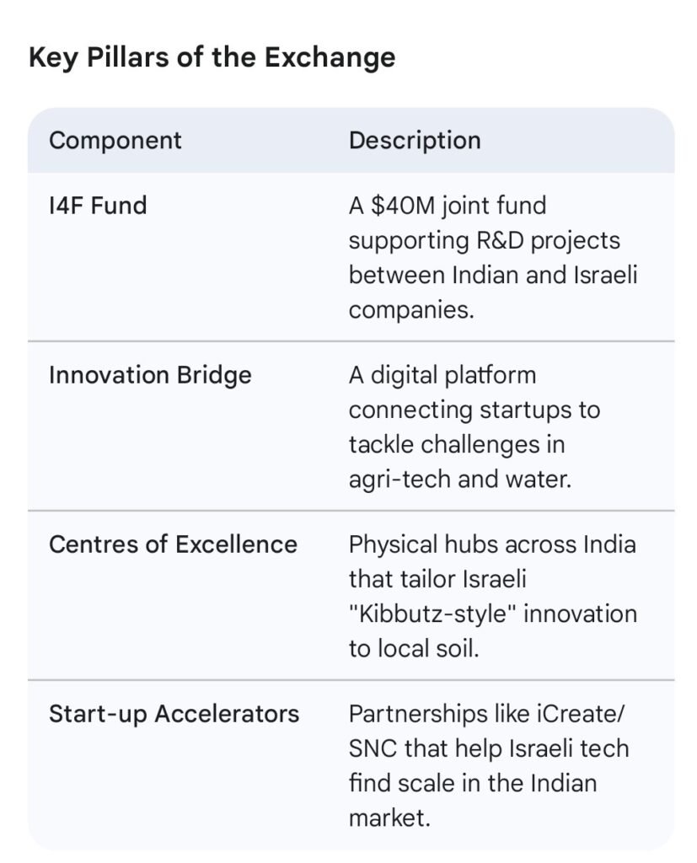Screen dimensions: 697x863
Task: Select the "Start-up Accelerators" cell
Action: [174, 714]
